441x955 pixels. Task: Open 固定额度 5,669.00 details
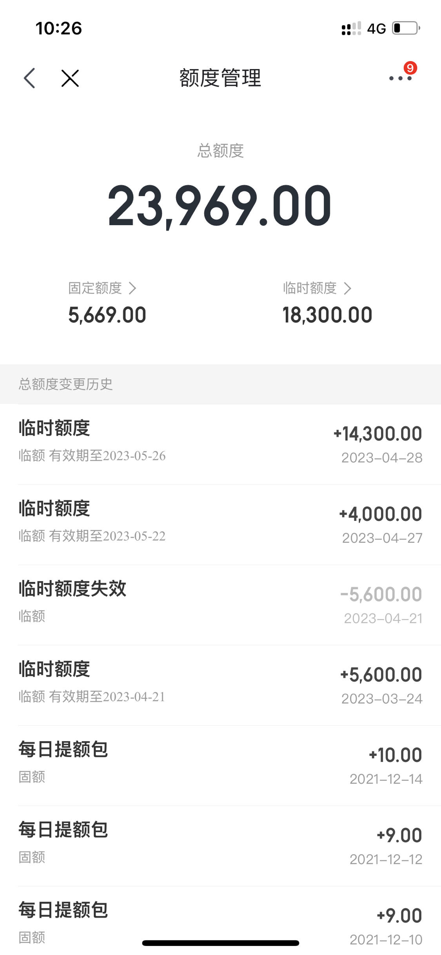click(x=107, y=303)
